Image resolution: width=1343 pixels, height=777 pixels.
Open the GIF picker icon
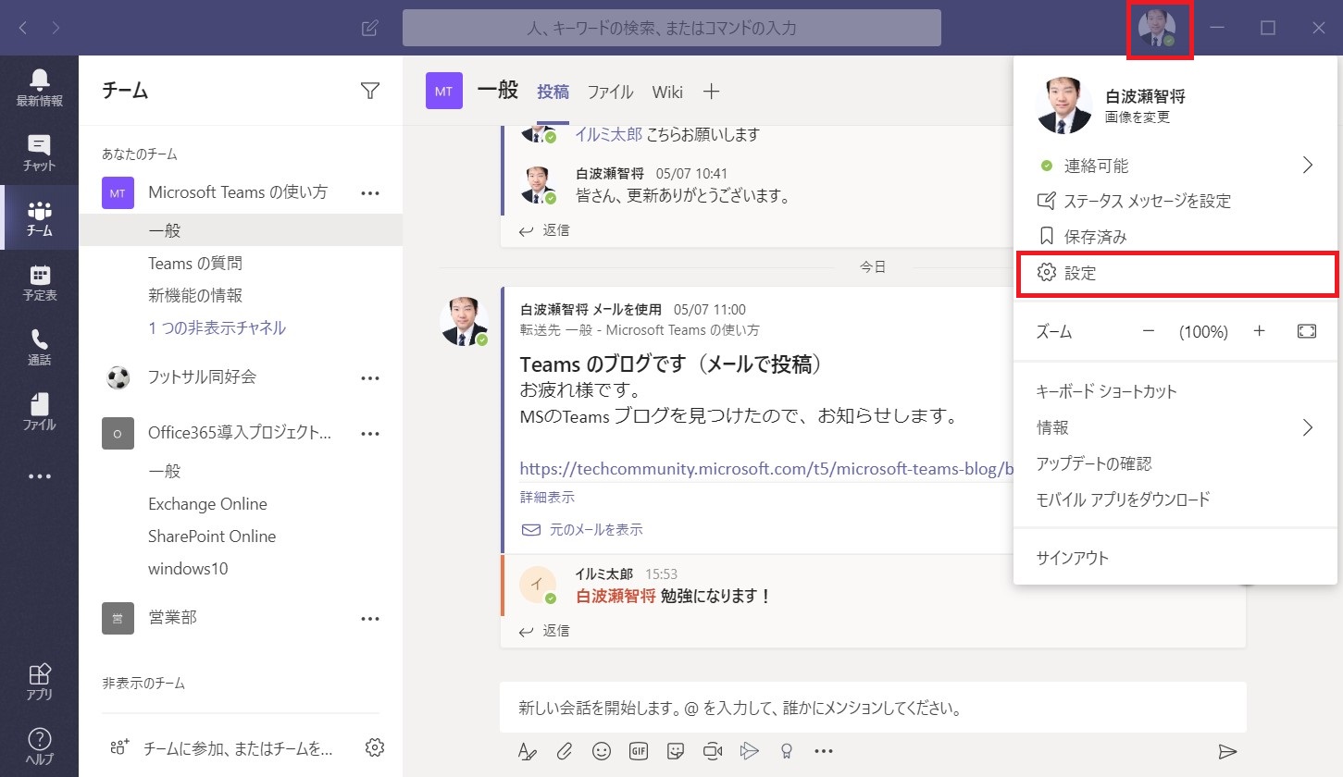click(x=638, y=751)
